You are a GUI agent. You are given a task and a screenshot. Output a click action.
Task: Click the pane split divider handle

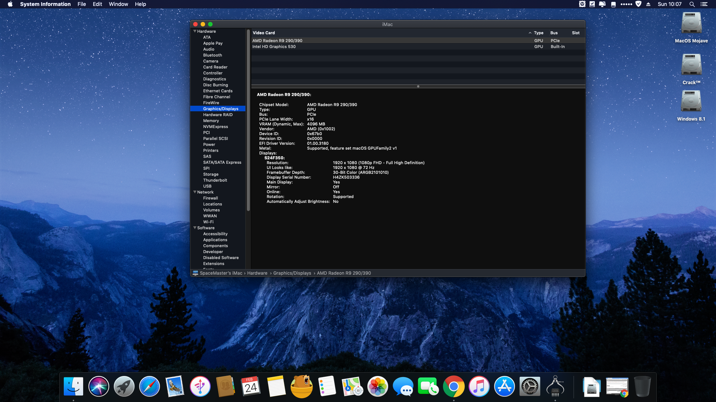click(418, 86)
